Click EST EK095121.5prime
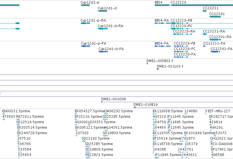 76,130
